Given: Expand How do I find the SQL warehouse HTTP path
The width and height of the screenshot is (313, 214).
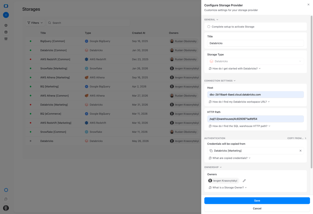Looking at the screenshot, I should 240,126.
